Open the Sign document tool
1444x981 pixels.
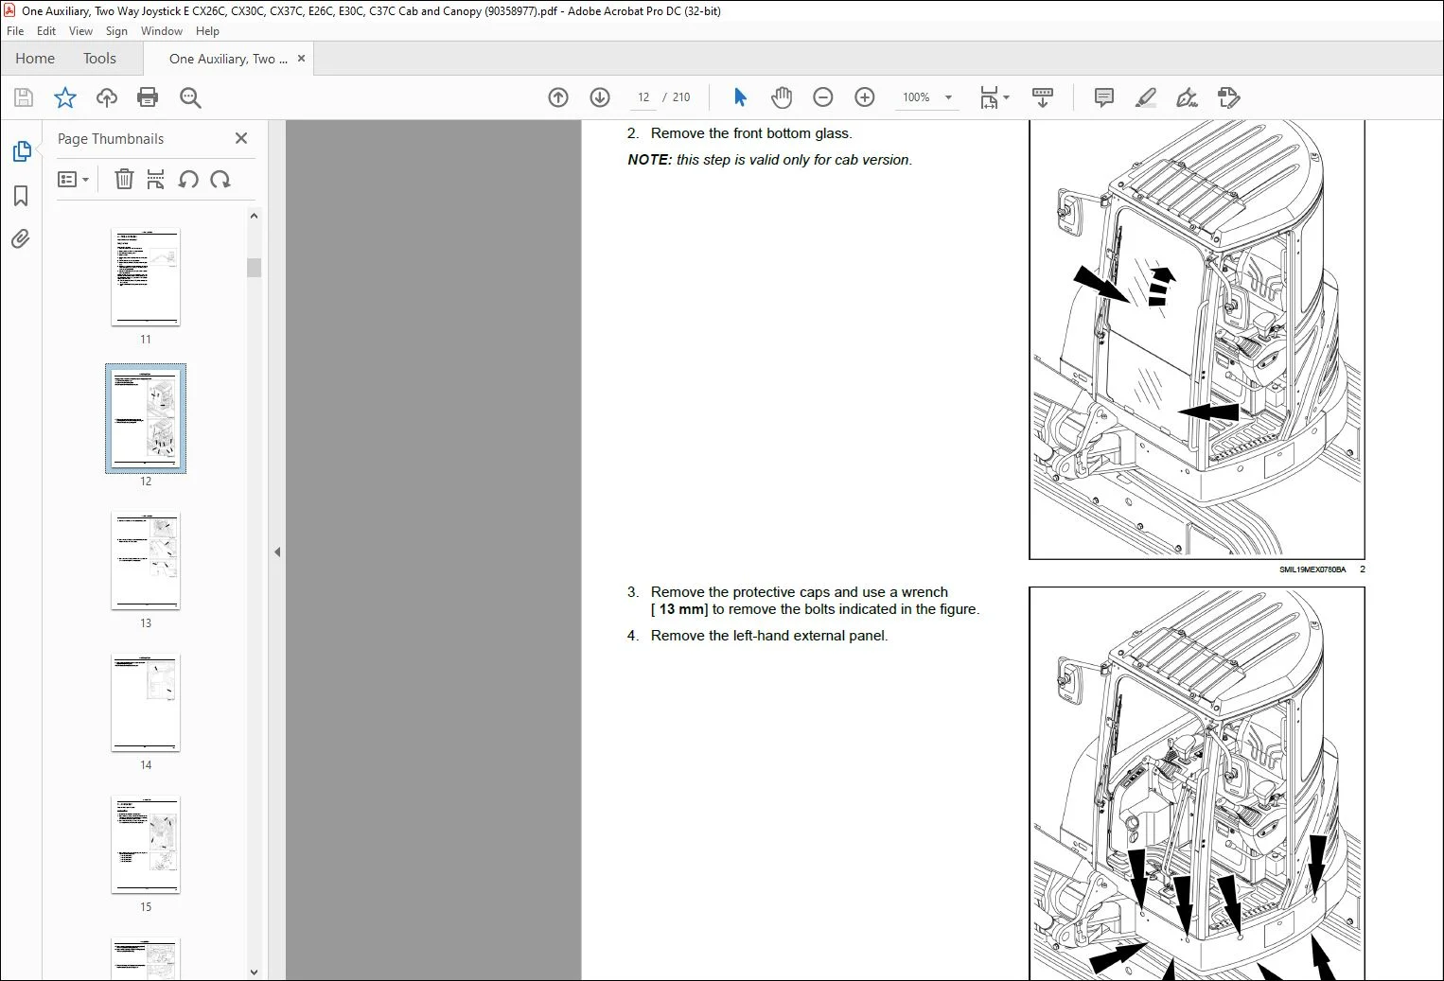[x=1187, y=97]
